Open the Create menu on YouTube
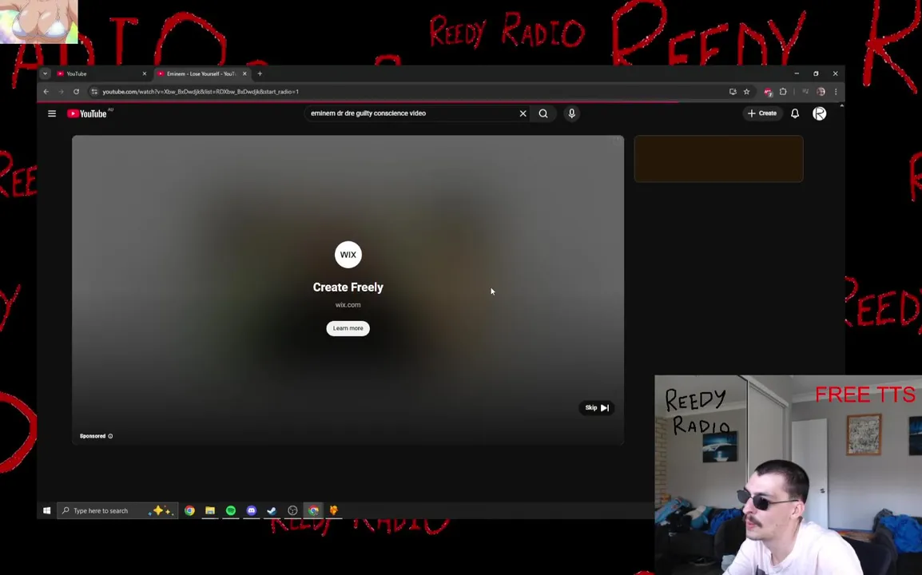 [x=762, y=113]
